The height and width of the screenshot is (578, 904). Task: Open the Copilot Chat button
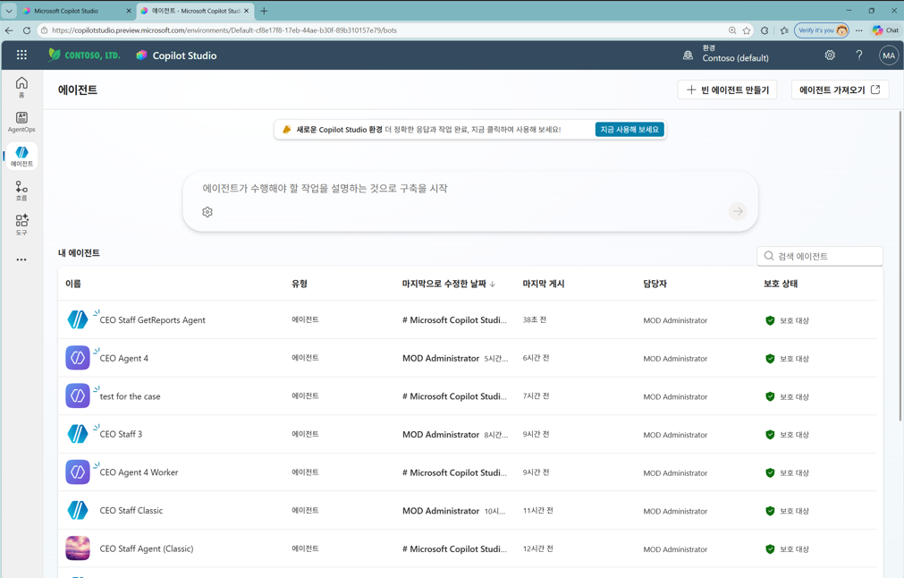coord(885,30)
